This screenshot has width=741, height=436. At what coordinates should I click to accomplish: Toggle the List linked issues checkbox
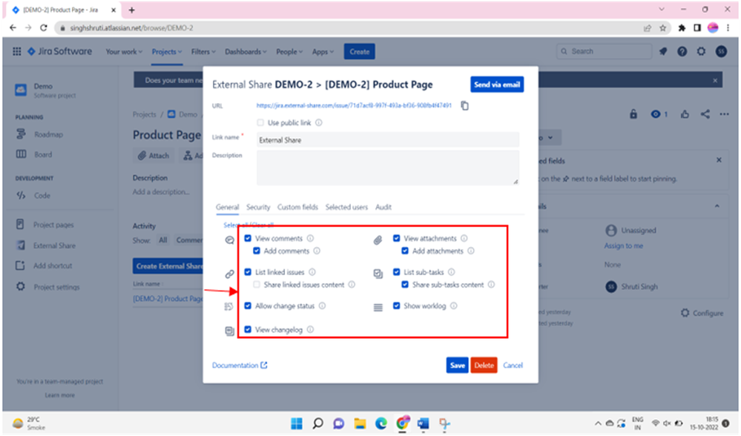click(x=248, y=272)
